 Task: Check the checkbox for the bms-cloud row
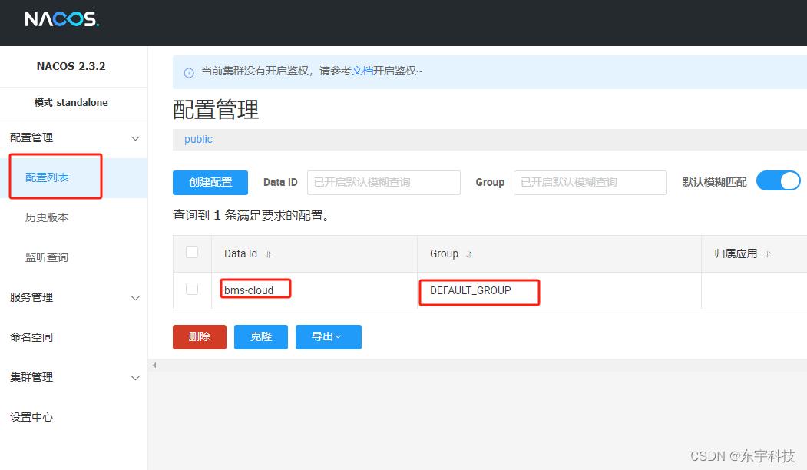coord(192,290)
